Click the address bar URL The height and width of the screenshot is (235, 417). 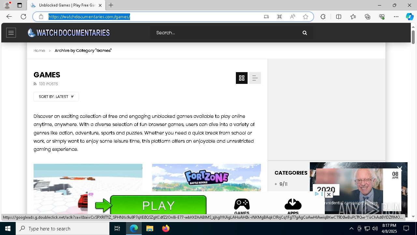89,17
